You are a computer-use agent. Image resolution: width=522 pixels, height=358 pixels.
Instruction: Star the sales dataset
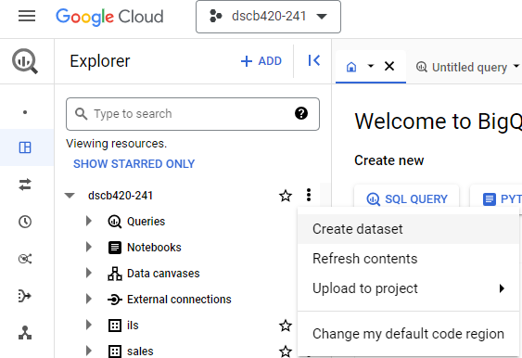point(286,352)
